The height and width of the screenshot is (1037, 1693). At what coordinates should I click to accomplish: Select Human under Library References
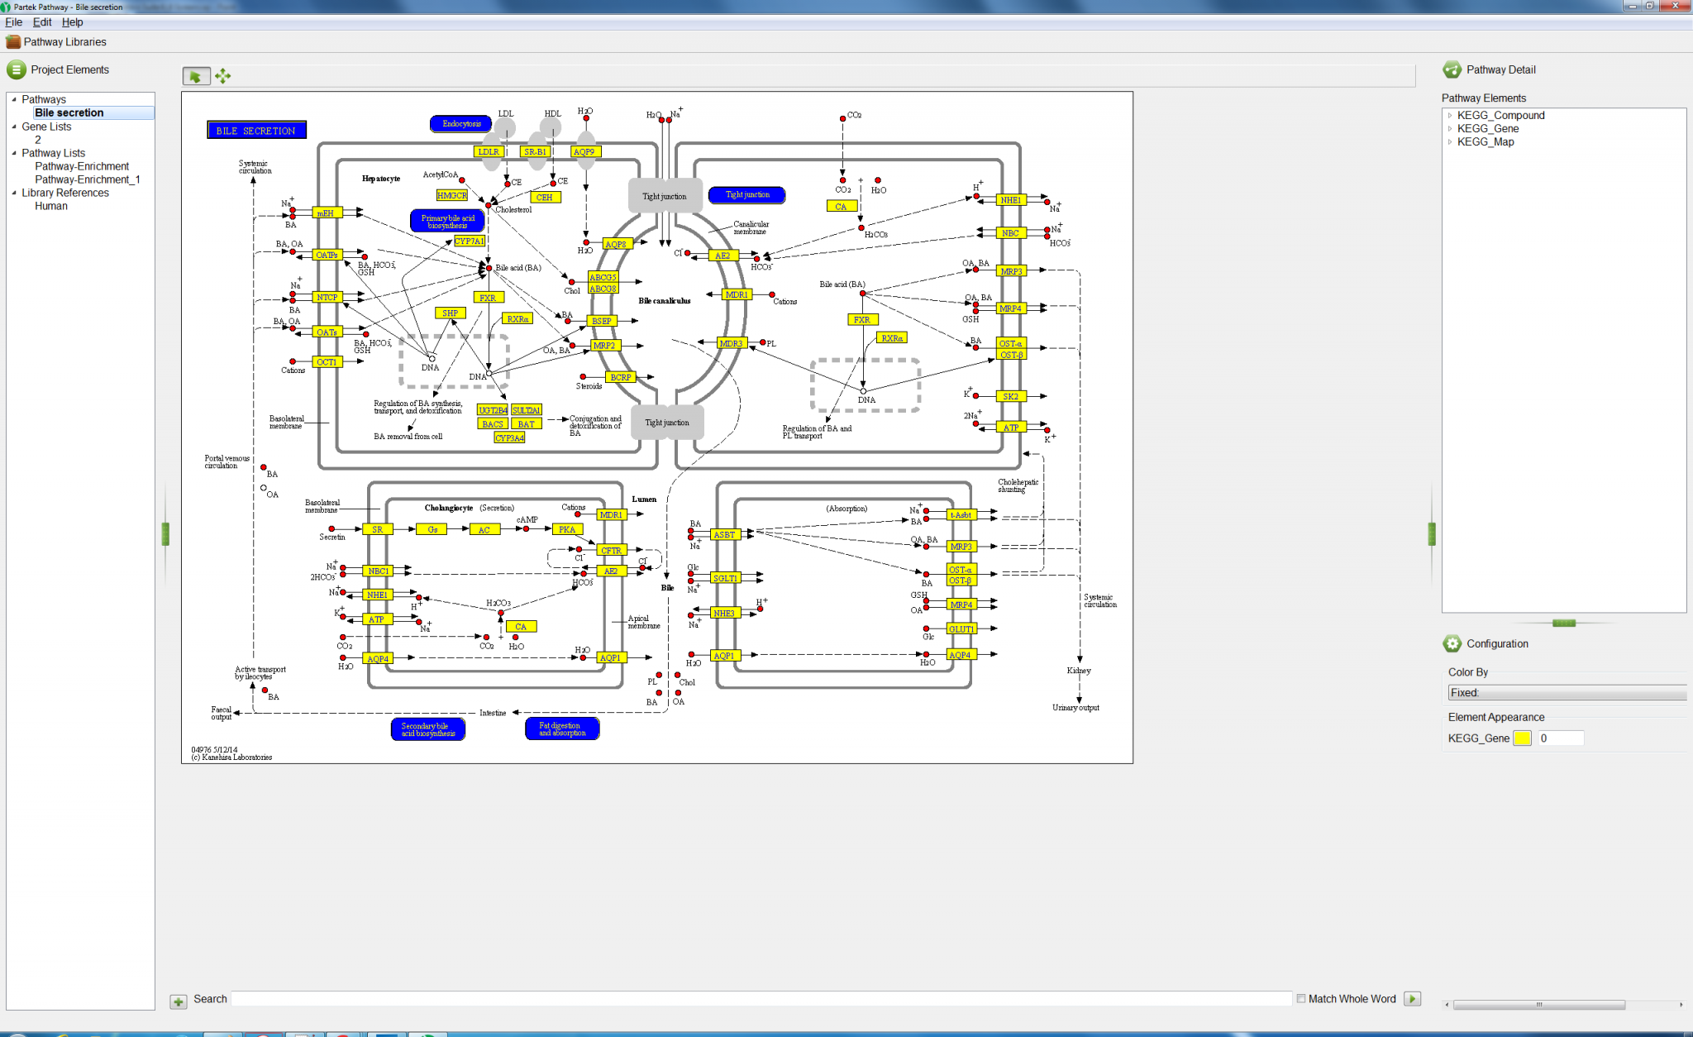pyautogui.click(x=50, y=206)
